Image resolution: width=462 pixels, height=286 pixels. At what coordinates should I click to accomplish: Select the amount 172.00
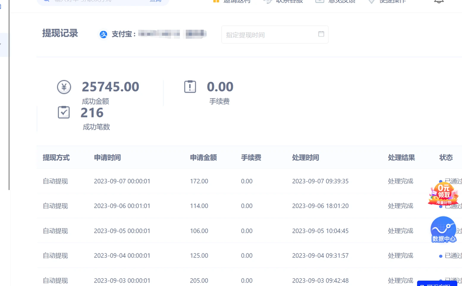(199, 181)
